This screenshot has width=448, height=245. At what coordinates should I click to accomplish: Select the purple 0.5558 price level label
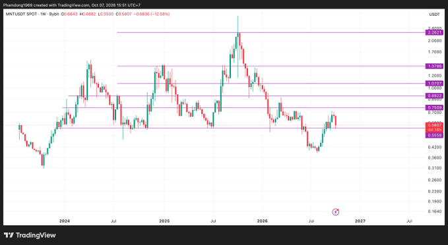click(x=434, y=136)
